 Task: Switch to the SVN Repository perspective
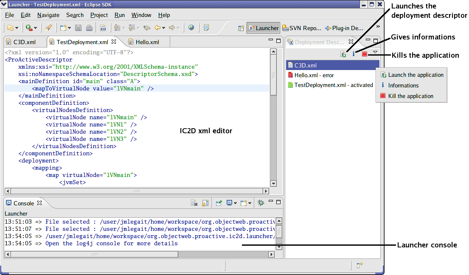point(302,28)
